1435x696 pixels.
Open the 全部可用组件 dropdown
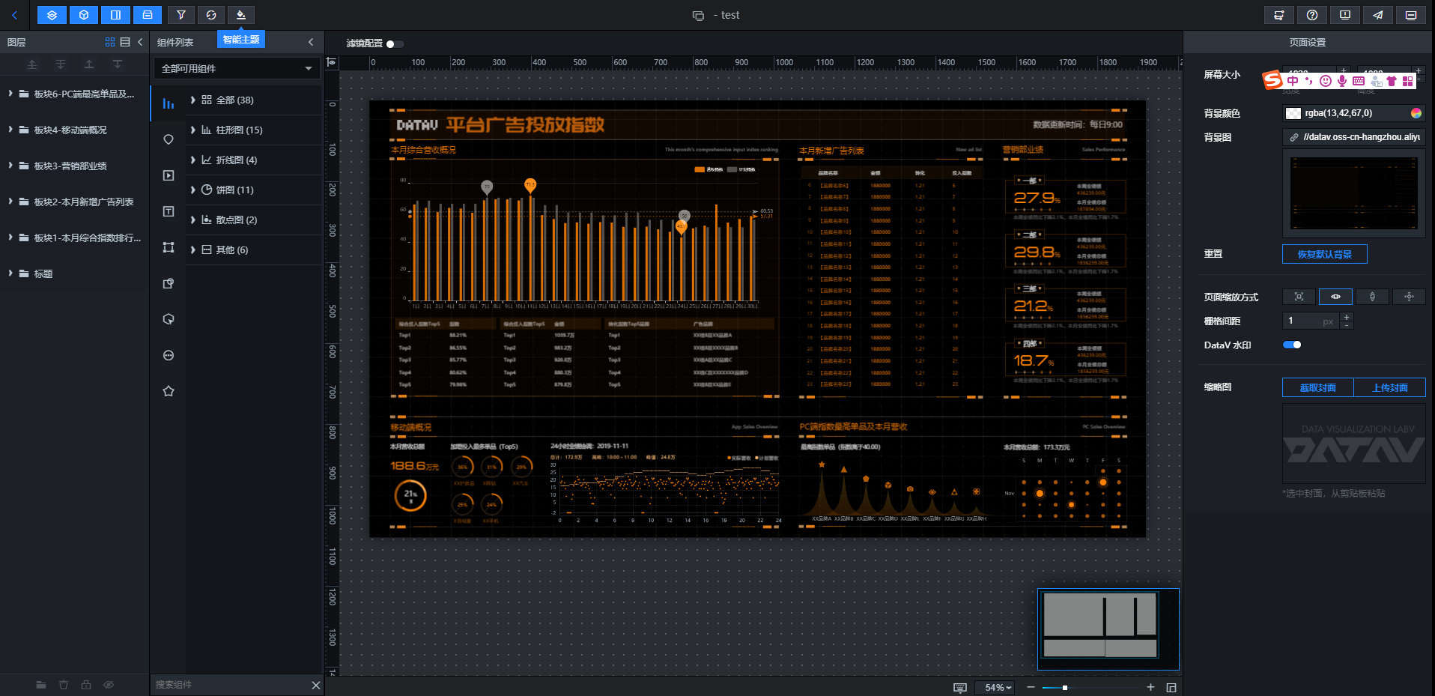point(237,68)
